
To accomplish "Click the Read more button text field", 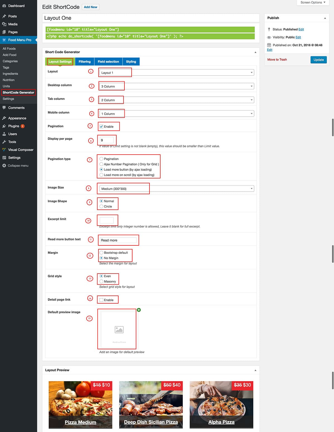I will point(118,240).
